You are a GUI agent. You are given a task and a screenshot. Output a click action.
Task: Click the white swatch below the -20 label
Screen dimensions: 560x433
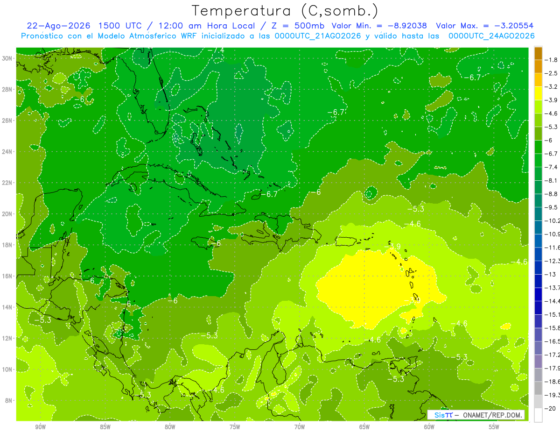[x=538, y=415]
